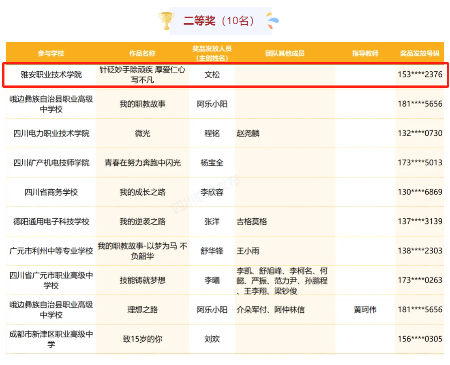Select team member 王小雨
The height and width of the screenshot is (365, 450).
[248, 251]
